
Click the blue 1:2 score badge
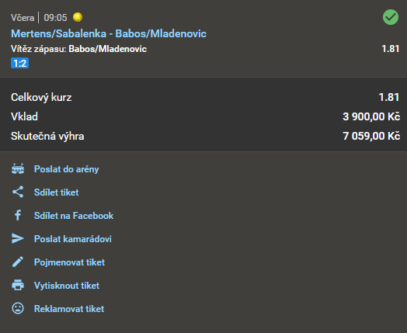[19, 64]
